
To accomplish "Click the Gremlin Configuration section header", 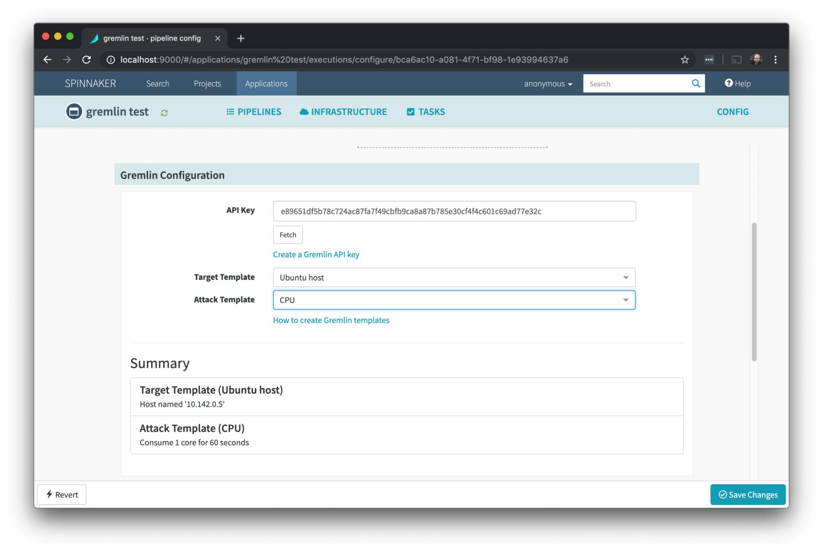I will [x=407, y=175].
